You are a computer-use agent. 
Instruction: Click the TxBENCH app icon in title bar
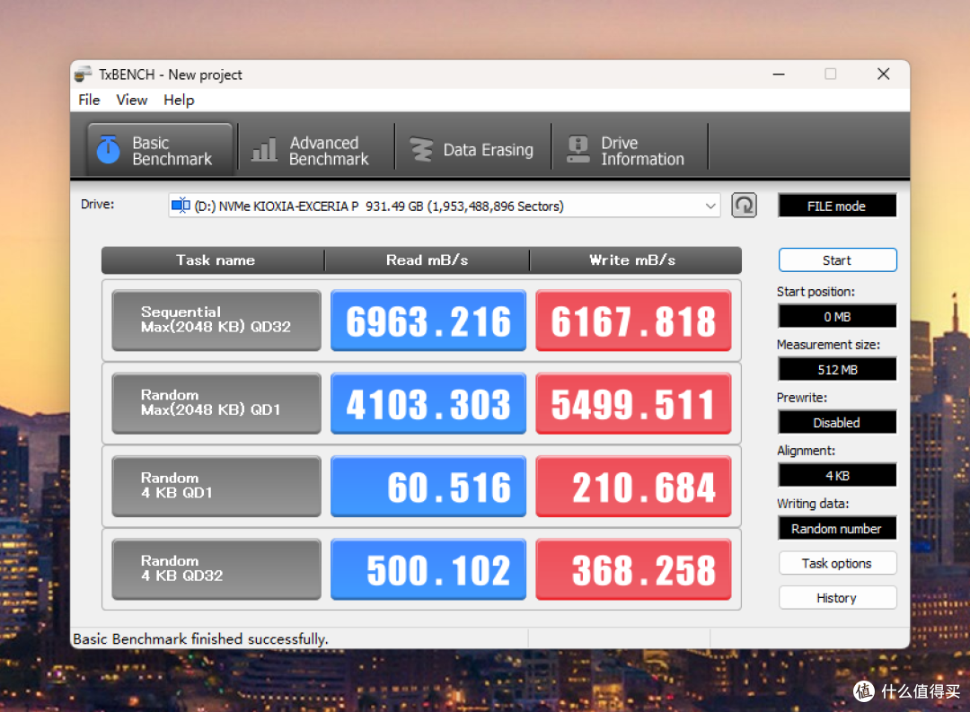pyautogui.click(x=83, y=75)
